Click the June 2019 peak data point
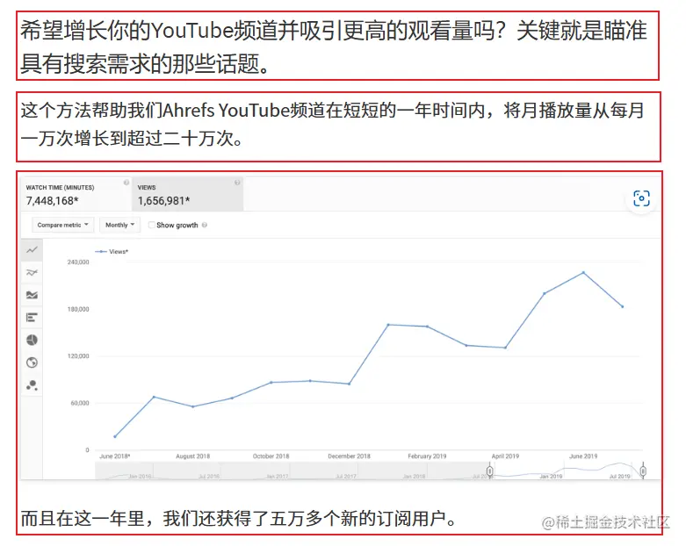This screenshot has width=686, height=546. (583, 273)
